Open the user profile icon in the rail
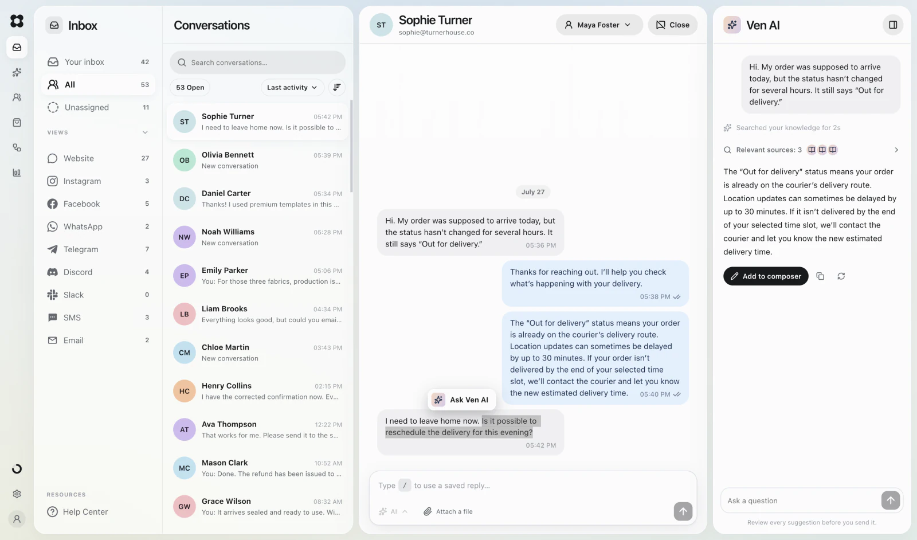The height and width of the screenshot is (540, 917). (17, 519)
